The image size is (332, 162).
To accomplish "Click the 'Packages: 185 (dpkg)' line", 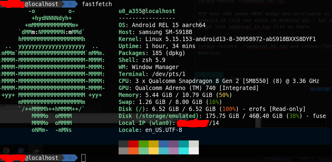I will click(x=152, y=53).
